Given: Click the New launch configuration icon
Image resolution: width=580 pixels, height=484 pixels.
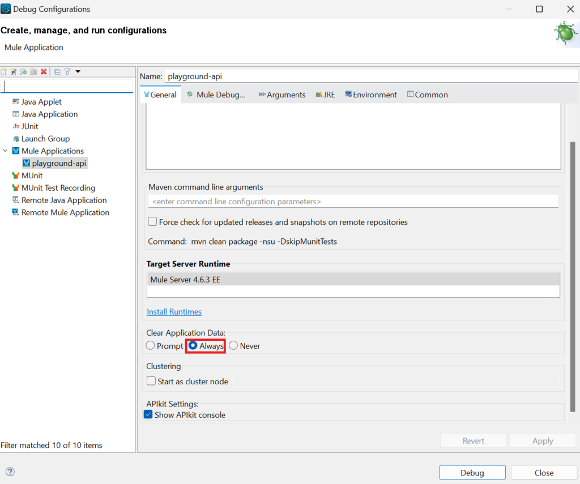Looking at the screenshot, I should (4, 72).
